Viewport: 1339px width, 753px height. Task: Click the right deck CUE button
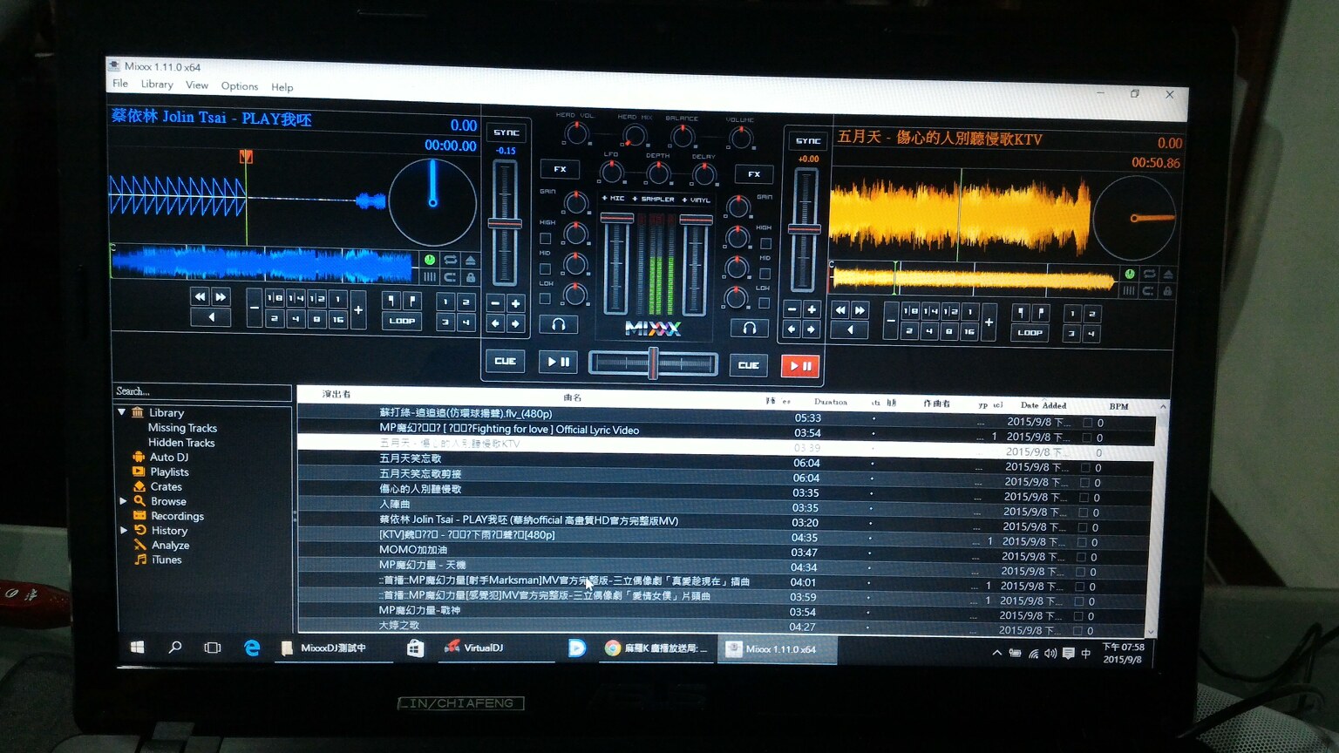click(748, 365)
